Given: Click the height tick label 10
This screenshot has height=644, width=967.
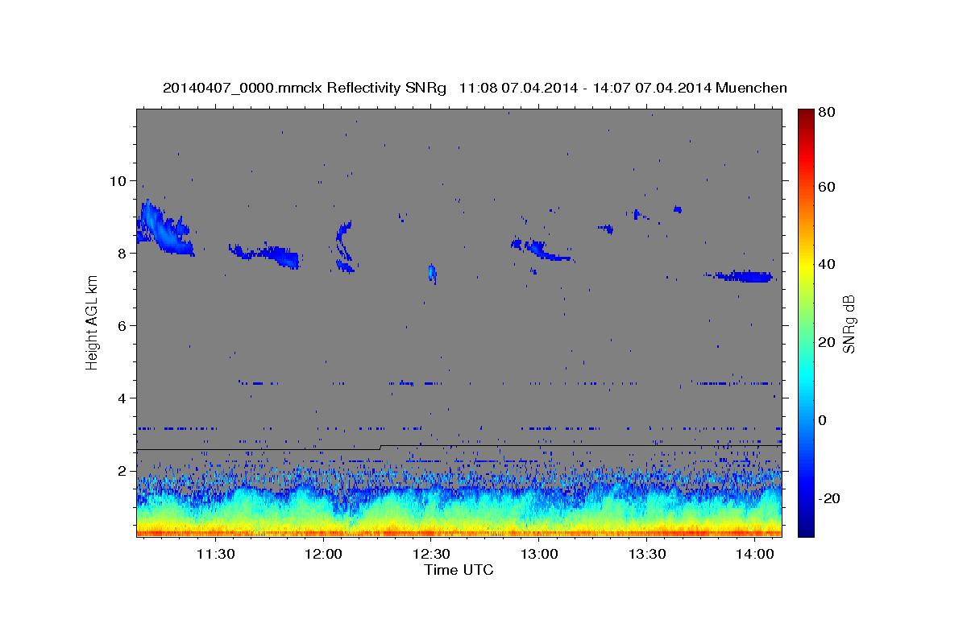Looking at the screenshot, I should point(120,180).
